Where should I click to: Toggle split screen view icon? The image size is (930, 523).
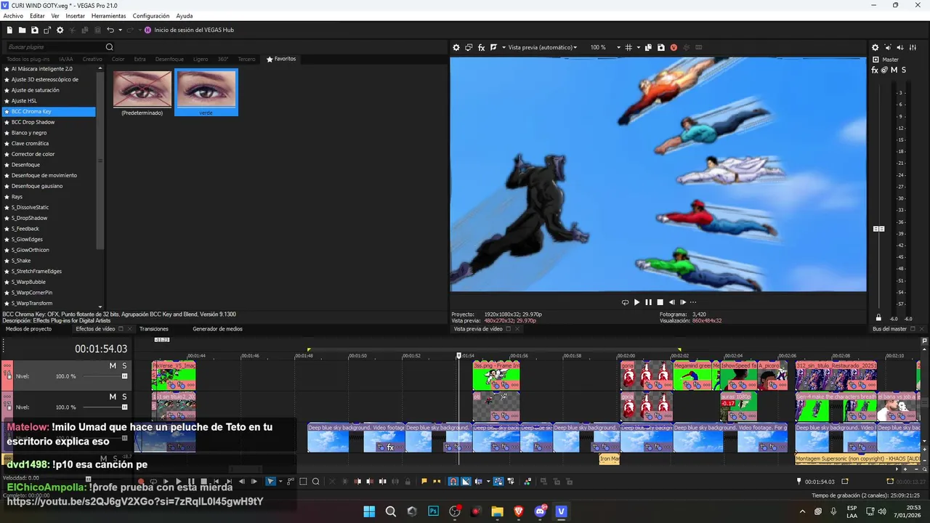pos(493,47)
